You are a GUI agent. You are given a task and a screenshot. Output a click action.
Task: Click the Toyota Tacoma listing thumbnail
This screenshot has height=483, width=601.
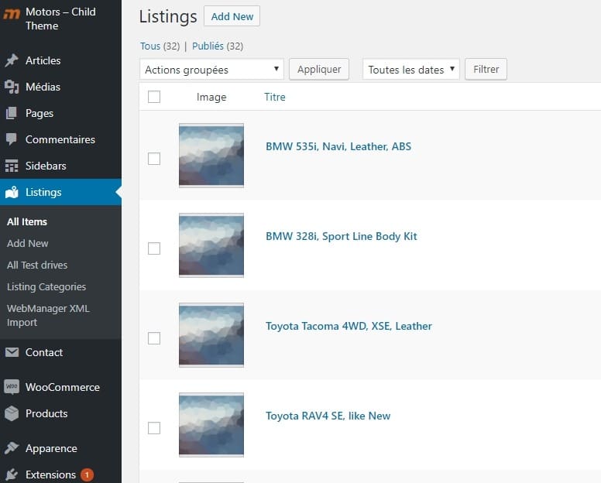pyautogui.click(x=211, y=335)
